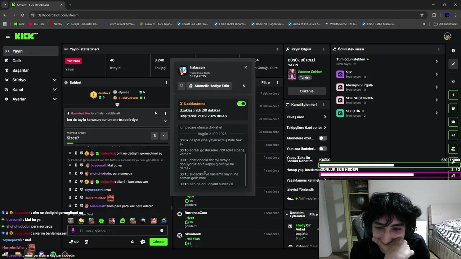This screenshot has height=259, width=461.
Task: Open Yayın bilgisi panel options menu
Action: (324, 49)
